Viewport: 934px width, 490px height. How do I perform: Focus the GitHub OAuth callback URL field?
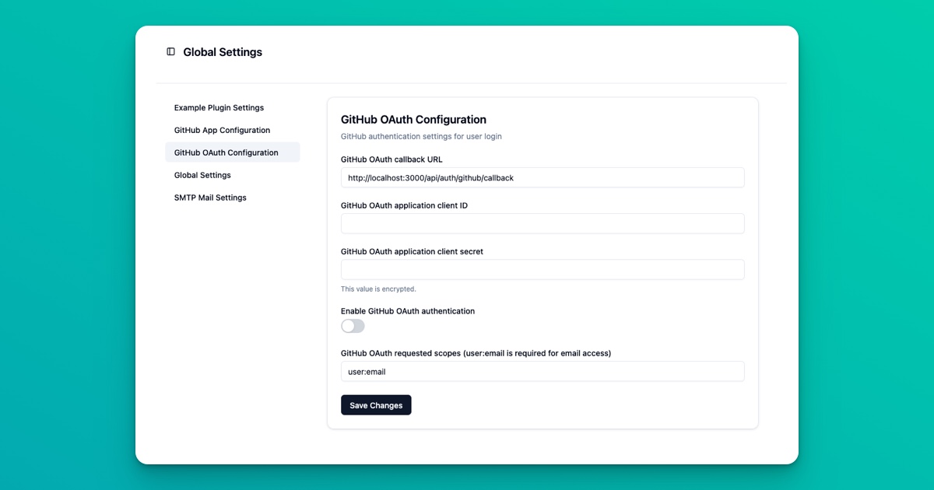point(542,177)
